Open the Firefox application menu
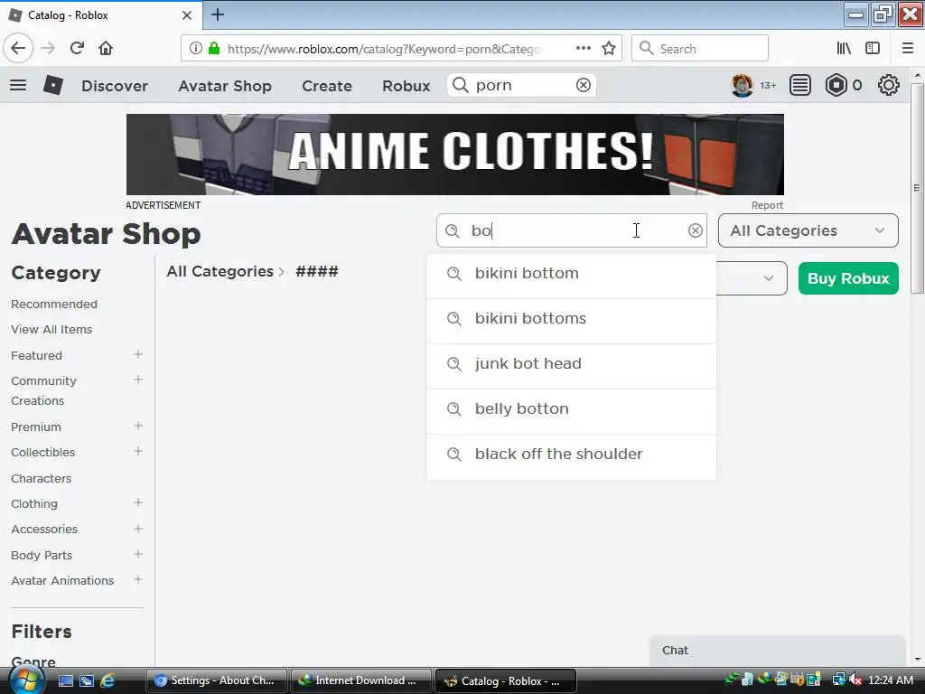The image size is (925, 694). (908, 49)
